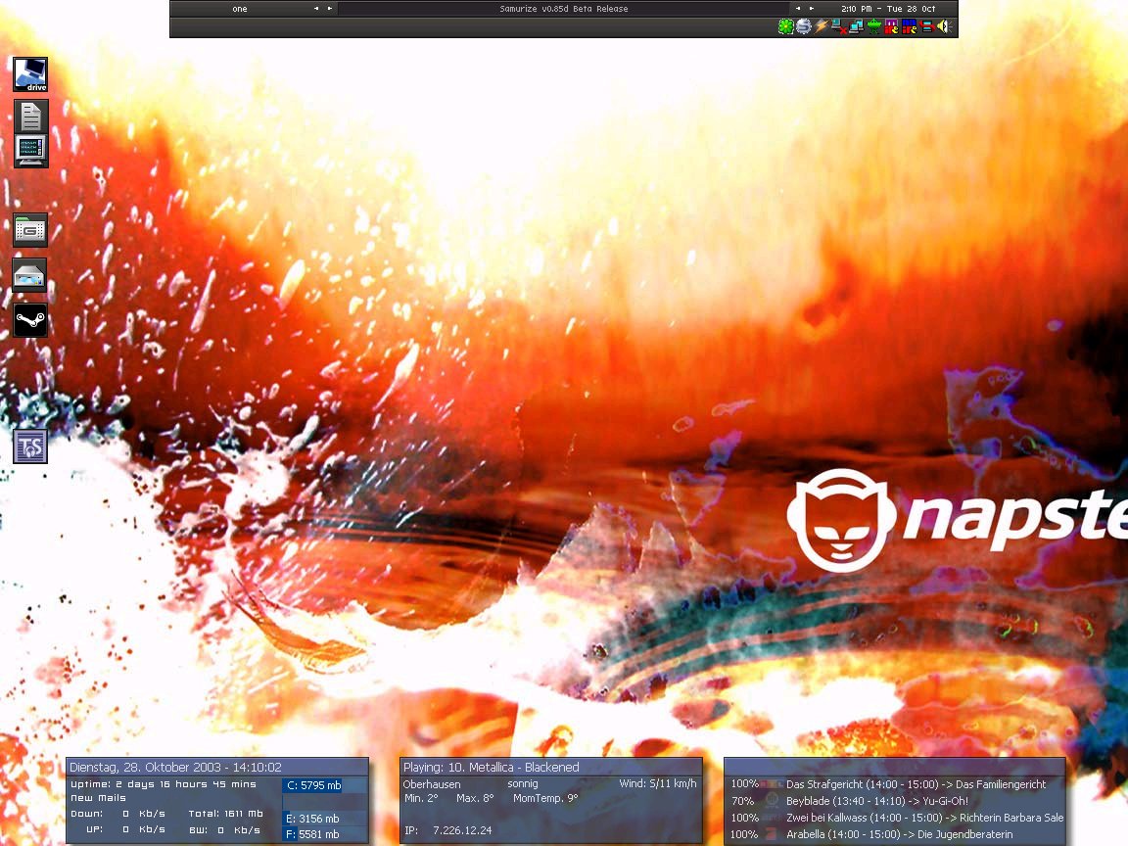1128x846 pixels.
Task: Click left arrow beside the clock
Action: point(798,9)
